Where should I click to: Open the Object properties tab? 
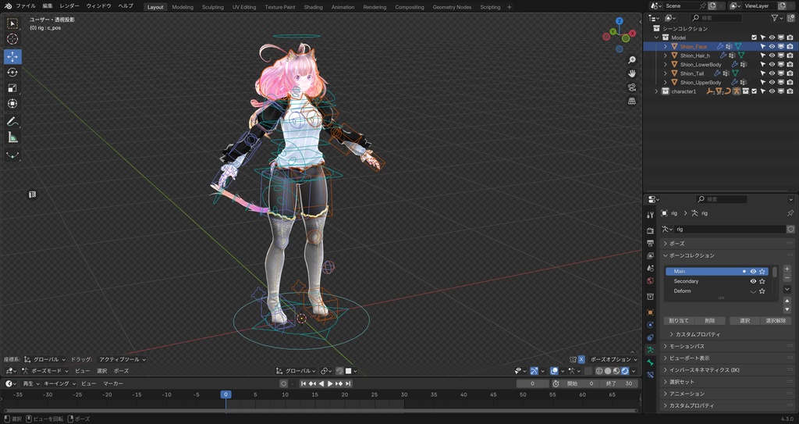(x=650, y=312)
